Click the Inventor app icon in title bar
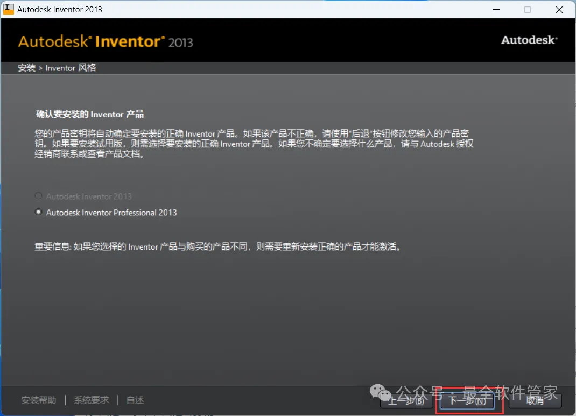 click(9, 9)
